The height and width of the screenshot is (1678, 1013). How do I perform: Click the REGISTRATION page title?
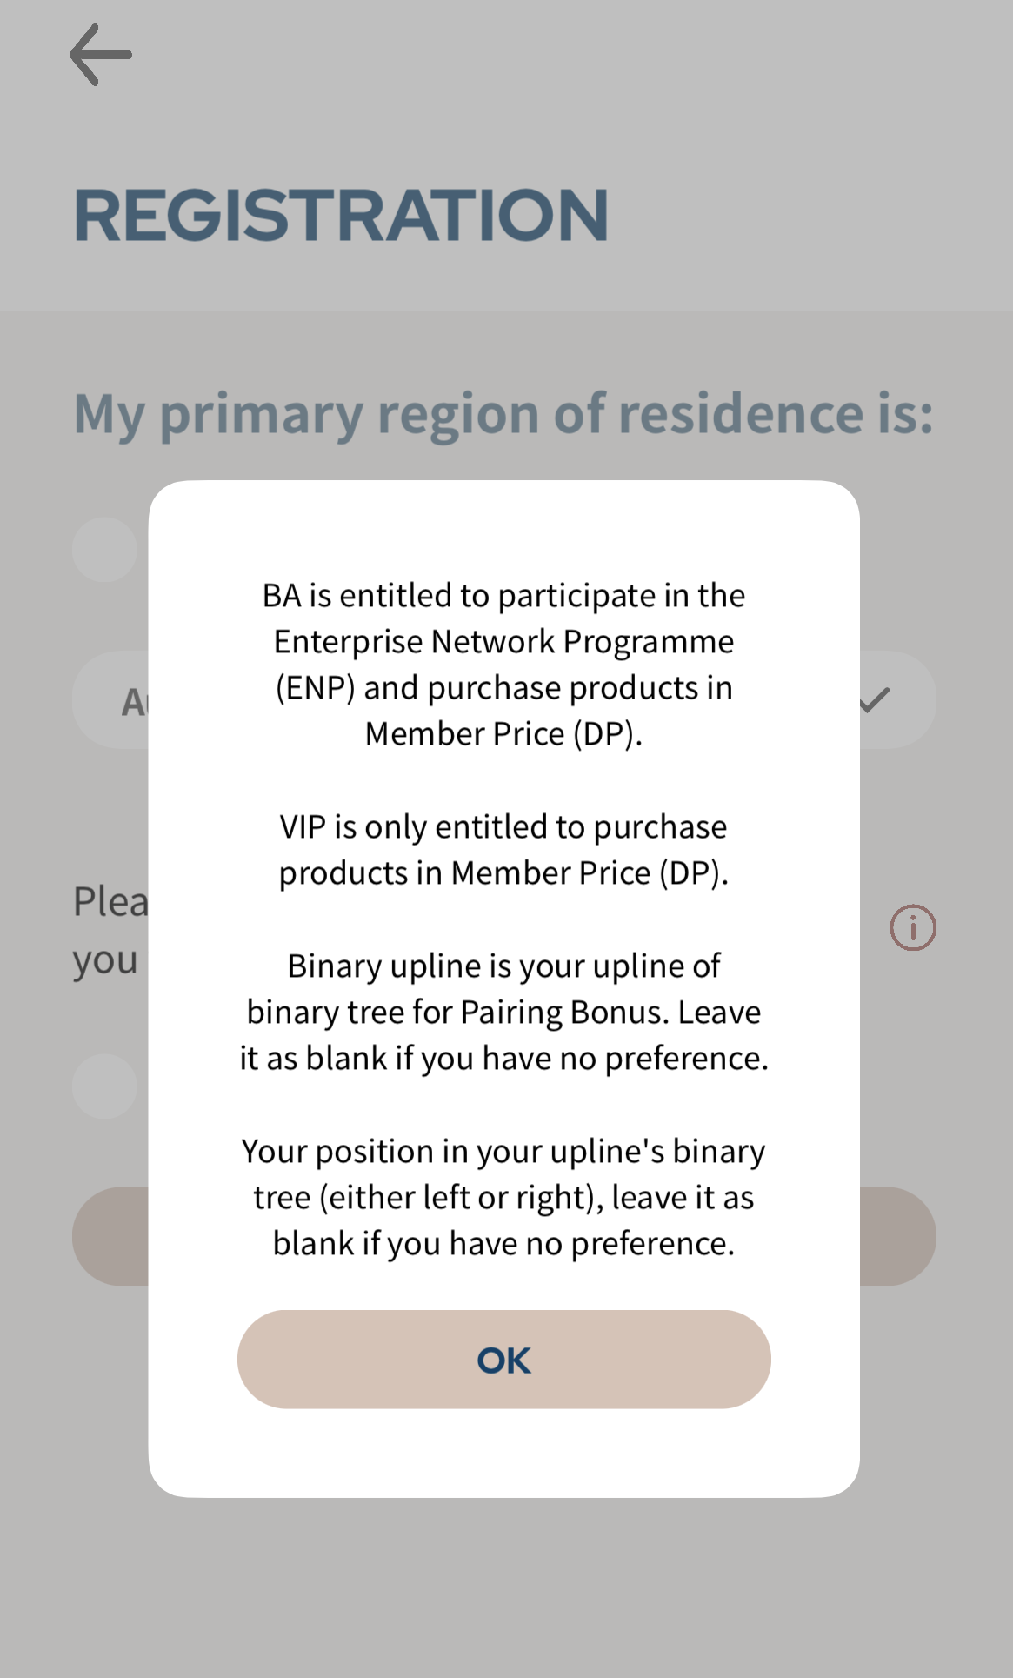341,216
